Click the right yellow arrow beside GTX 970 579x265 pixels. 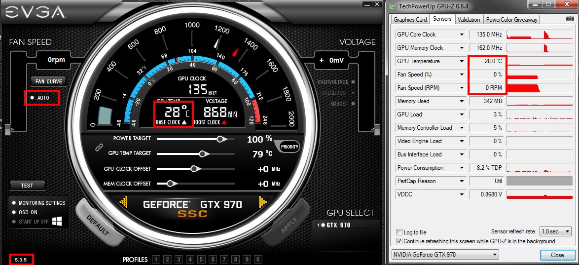click(262, 201)
